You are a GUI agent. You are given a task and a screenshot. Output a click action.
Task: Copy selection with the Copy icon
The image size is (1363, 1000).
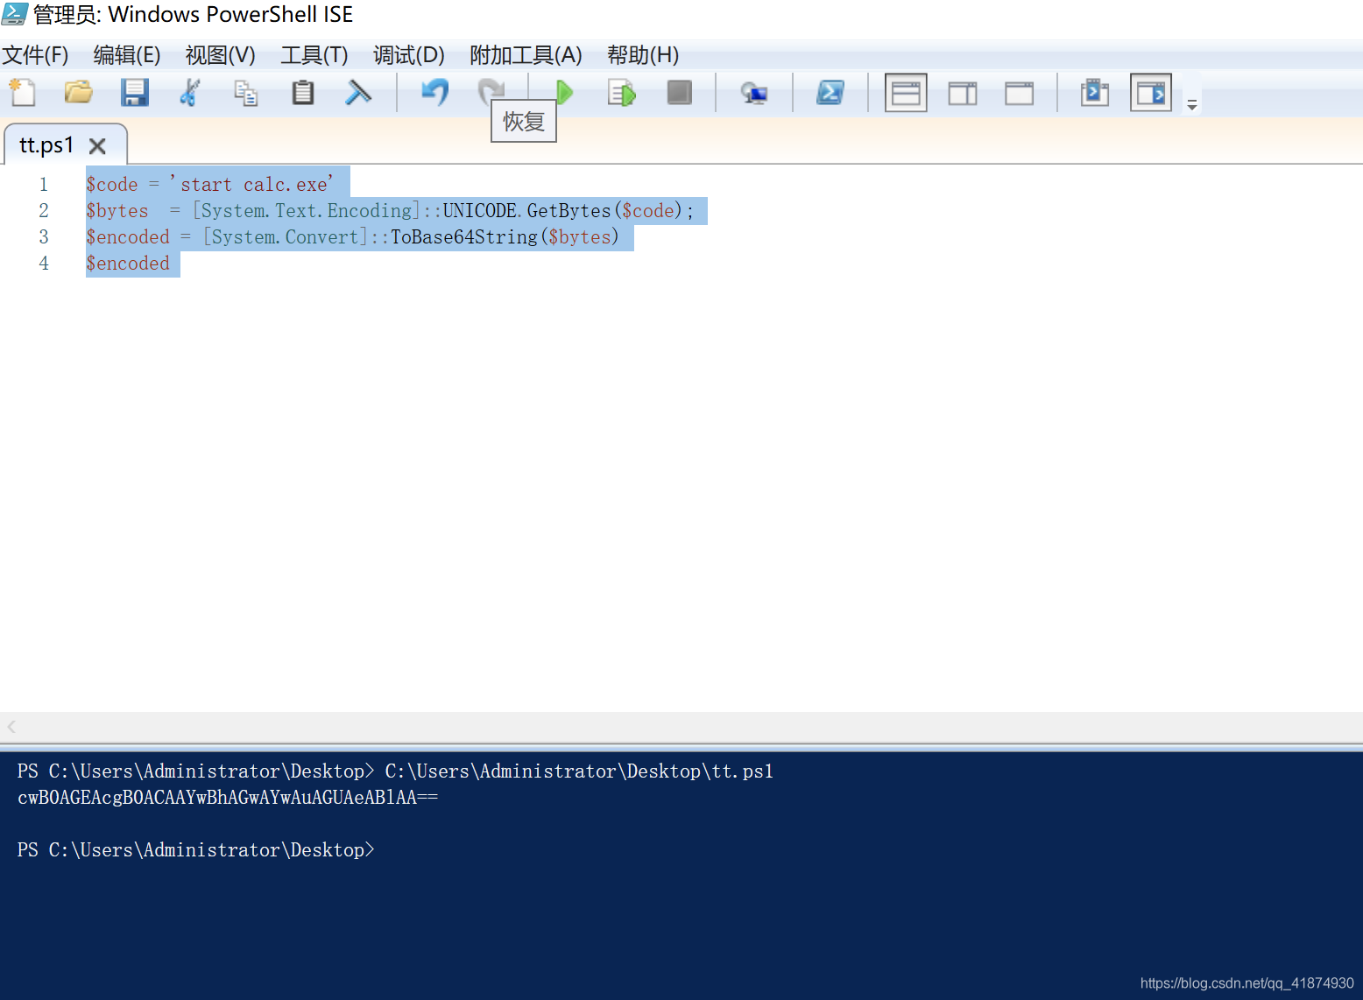[246, 93]
